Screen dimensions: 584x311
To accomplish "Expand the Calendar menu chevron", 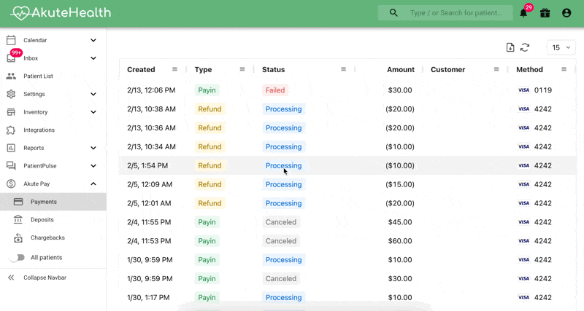I will pyautogui.click(x=93, y=41).
